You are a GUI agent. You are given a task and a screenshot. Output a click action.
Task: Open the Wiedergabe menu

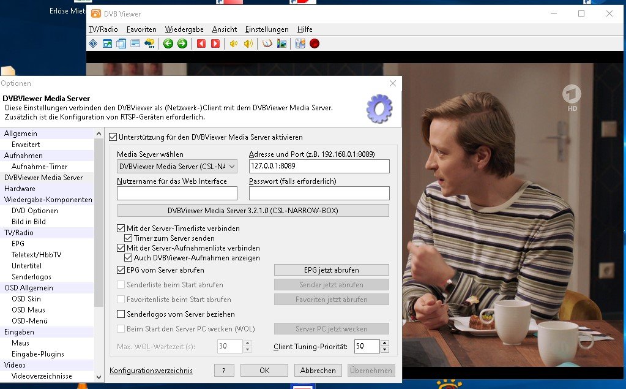(184, 29)
